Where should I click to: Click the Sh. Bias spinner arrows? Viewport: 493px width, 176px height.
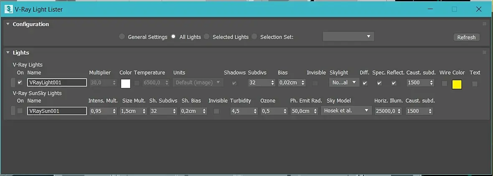pos(204,111)
